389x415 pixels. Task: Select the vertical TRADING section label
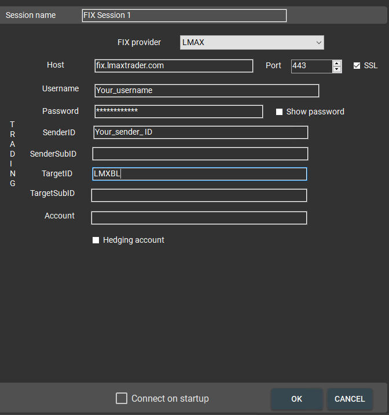pyautogui.click(x=13, y=154)
